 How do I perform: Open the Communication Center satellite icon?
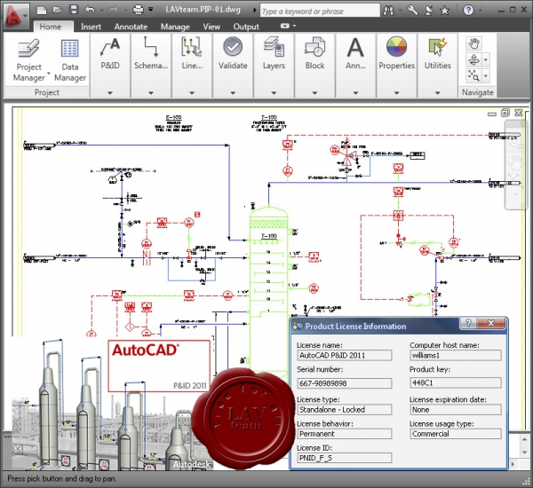coord(429,11)
